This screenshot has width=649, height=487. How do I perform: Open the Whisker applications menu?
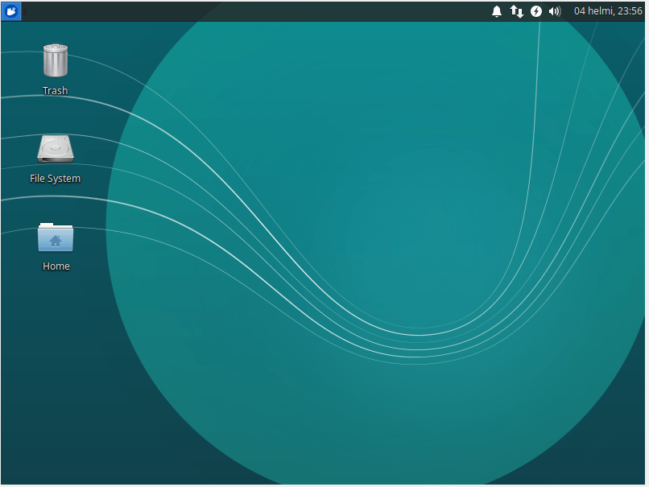point(11,11)
